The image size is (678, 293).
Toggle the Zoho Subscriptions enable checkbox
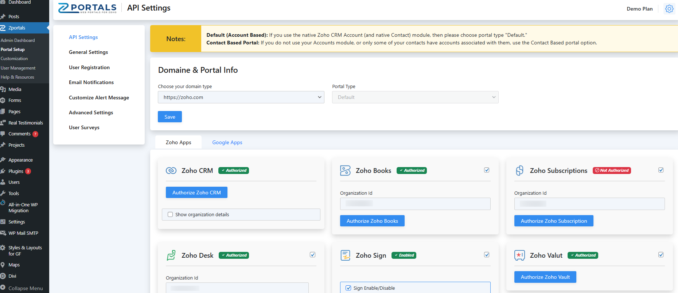click(x=661, y=170)
